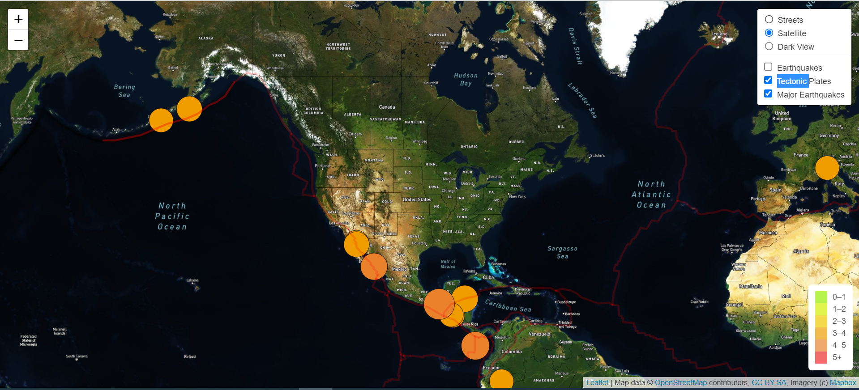Click the 0–1 green legend swatch
This screenshot has width=859, height=390.
click(821, 297)
